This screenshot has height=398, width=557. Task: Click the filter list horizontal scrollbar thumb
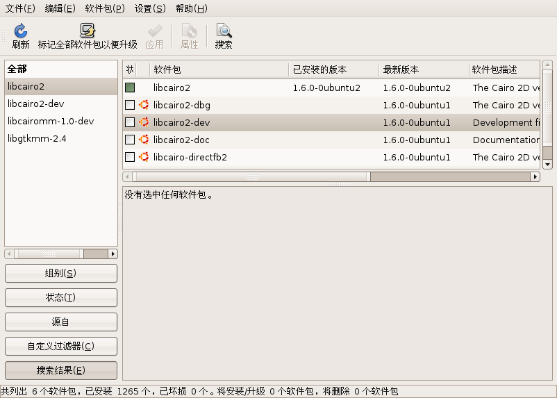click(x=49, y=254)
